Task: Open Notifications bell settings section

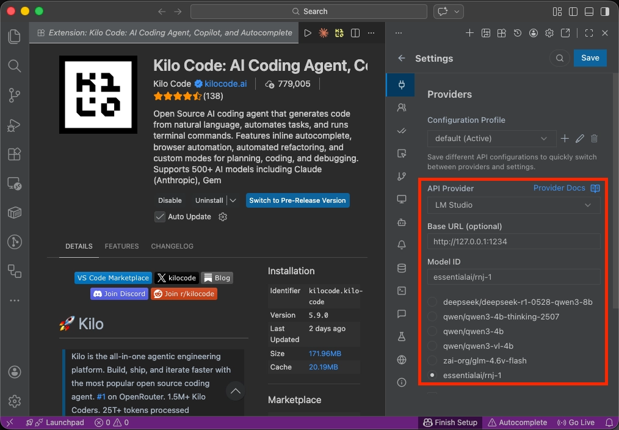Action: click(402, 245)
